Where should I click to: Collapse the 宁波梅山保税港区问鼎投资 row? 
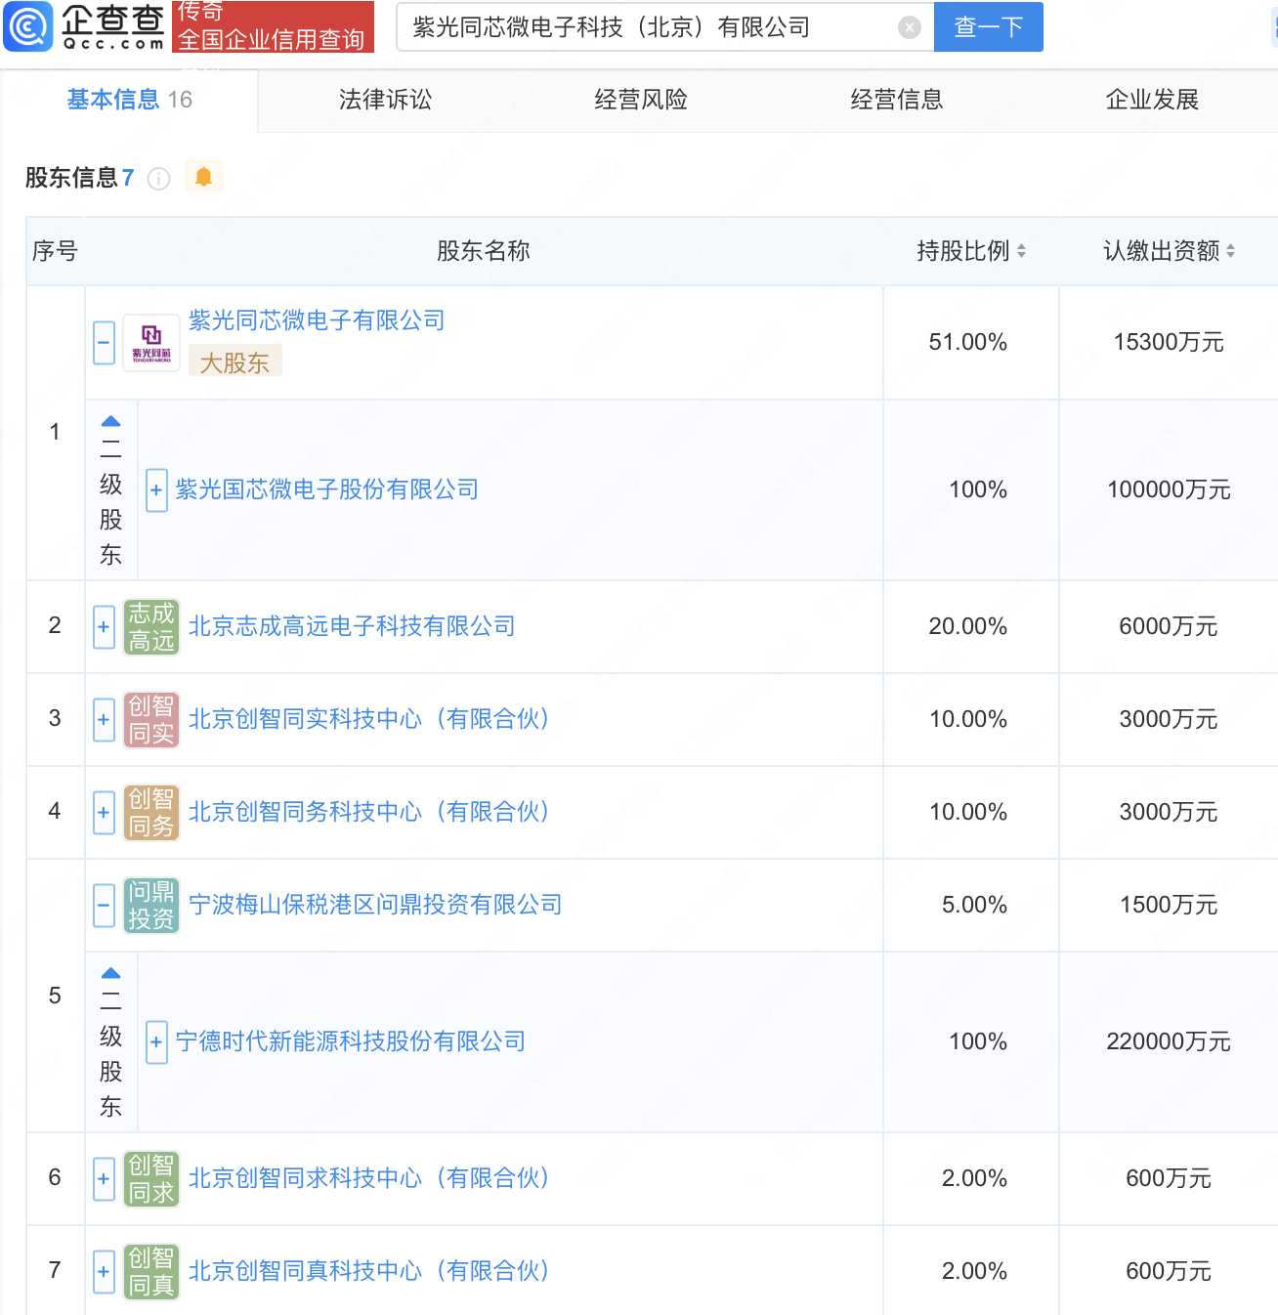pyautogui.click(x=105, y=906)
